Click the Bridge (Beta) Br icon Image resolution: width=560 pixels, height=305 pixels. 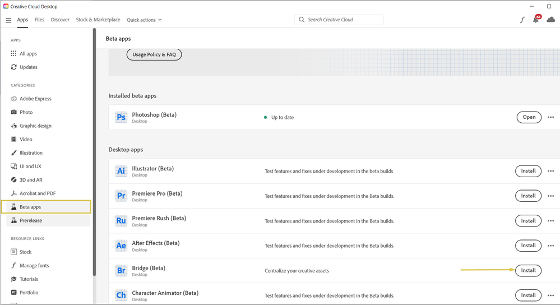(x=121, y=271)
